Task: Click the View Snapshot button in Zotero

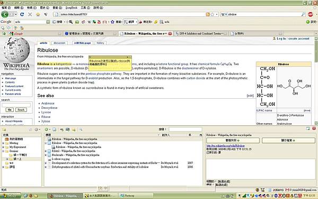Action: pyautogui.click(x=233, y=140)
